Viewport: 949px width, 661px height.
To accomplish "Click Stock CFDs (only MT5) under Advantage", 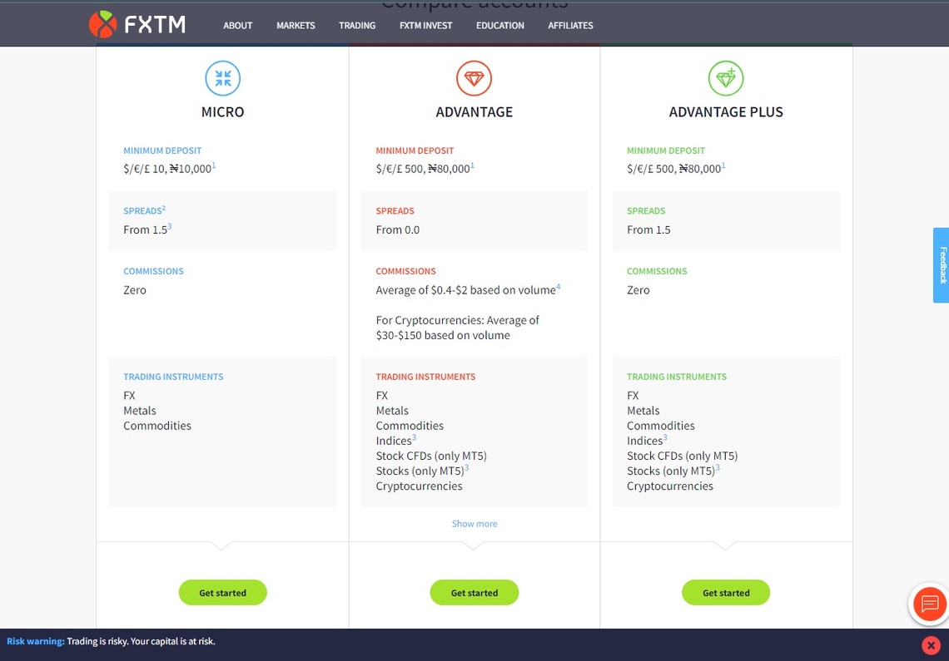I will coord(431,456).
